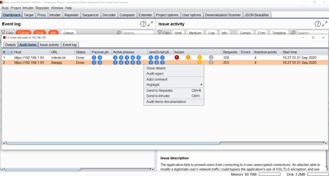Toggle Info filter in Event log
The height and width of the screenshot is (176, 329).
click(53, 33)
